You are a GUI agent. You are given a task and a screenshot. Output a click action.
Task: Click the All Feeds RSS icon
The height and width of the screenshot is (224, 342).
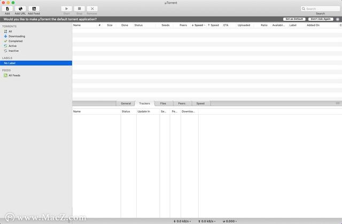pos(5,75)
